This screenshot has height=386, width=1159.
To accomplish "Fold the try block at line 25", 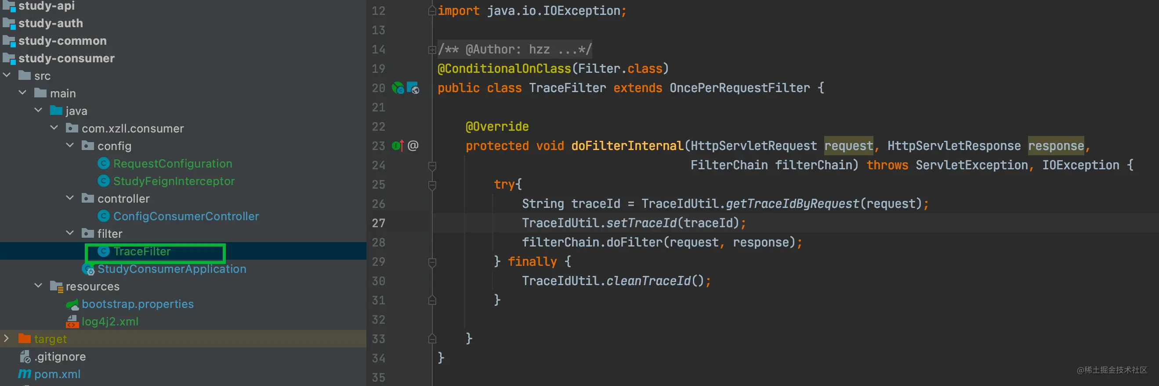I will pos(432,185).
